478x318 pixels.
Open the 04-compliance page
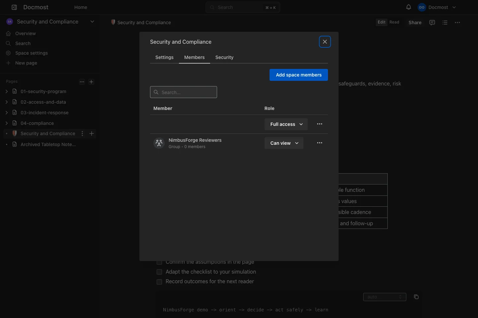(x=37, y=123)
